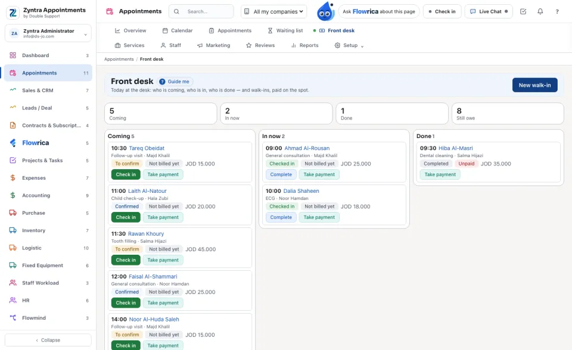Check in Tareq Obeidat
This screenshot has width=572, height=350.
(126, 174)
